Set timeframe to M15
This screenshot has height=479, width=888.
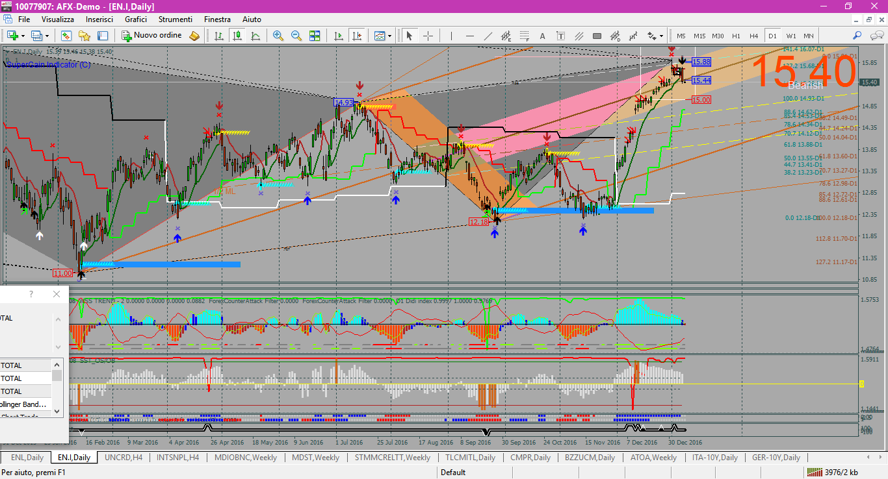(699, 36)
